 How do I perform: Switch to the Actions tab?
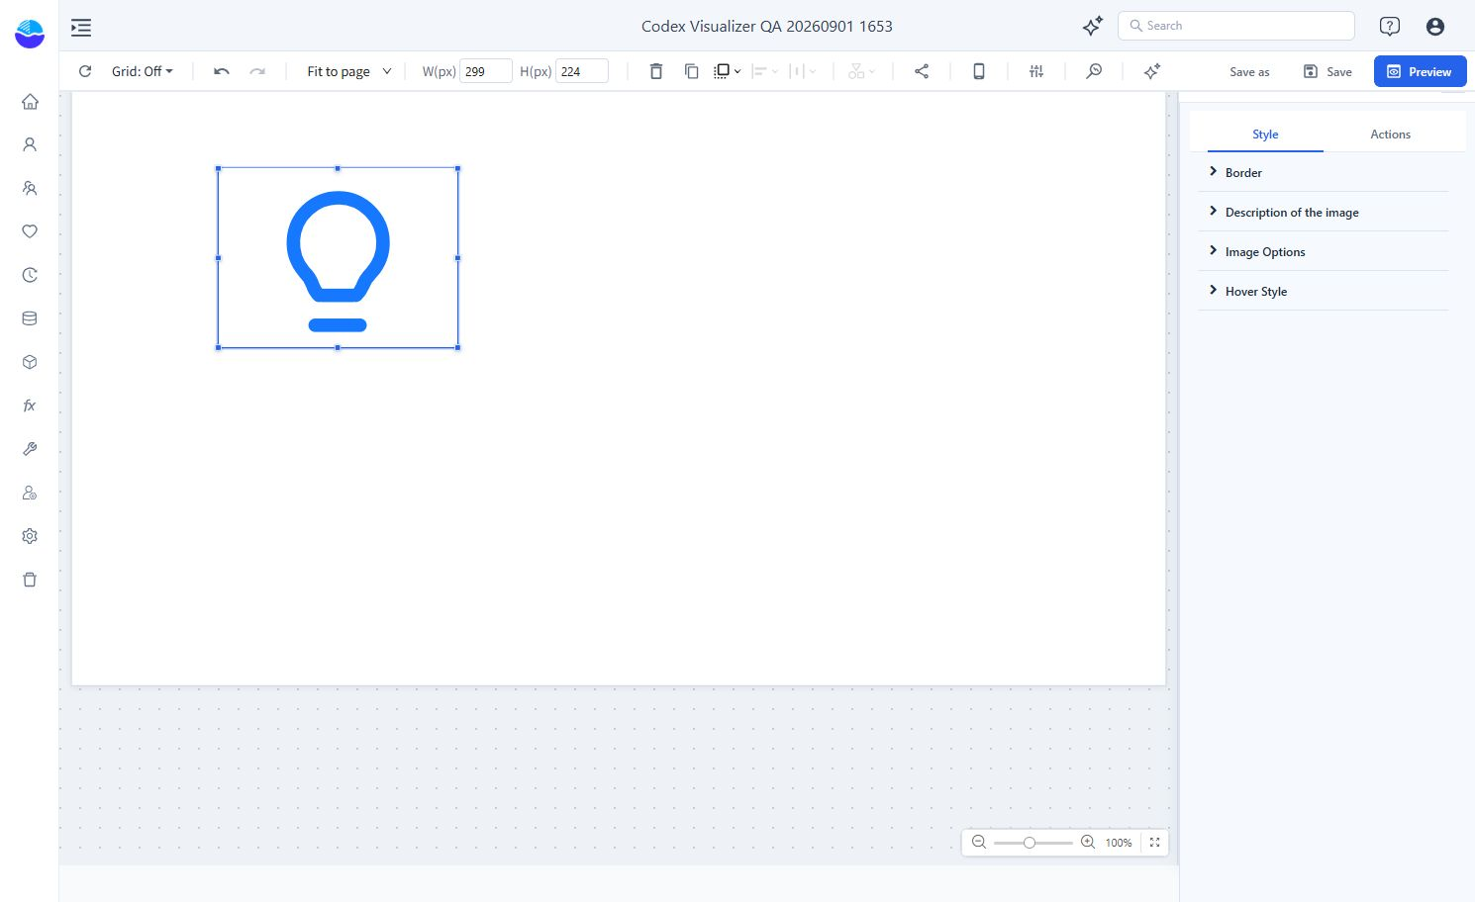pyautogui.click(x=1390, y=135)
